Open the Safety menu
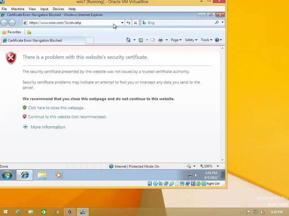The image size is (289, 216). (191, 40)
